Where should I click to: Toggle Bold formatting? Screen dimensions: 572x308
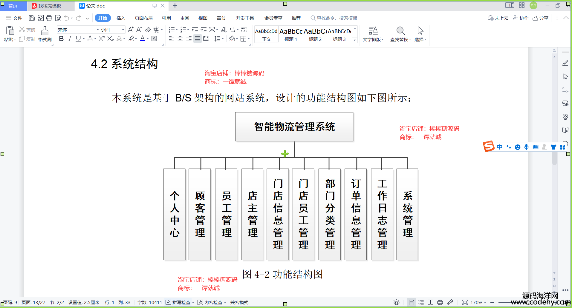coord(61,38)
